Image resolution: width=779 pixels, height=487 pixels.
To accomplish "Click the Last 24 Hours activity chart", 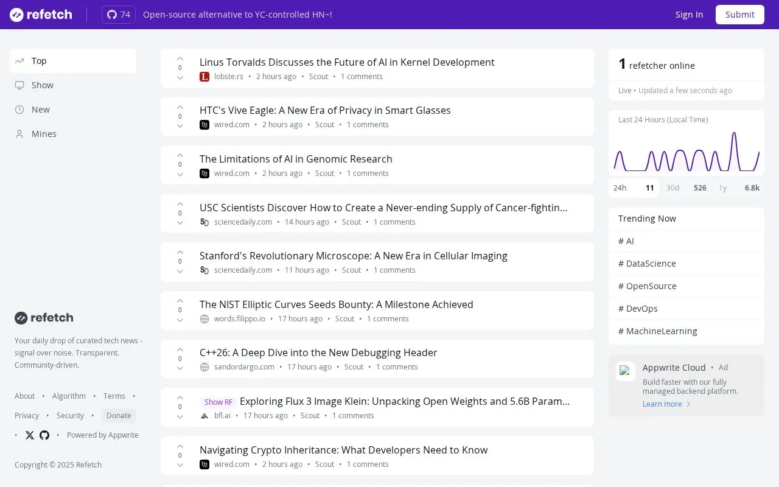I will pos(686,152).
